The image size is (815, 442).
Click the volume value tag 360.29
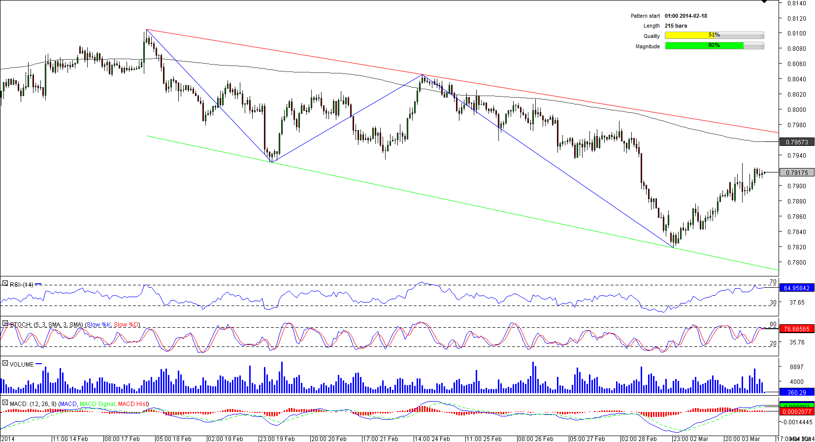[797, 392]
